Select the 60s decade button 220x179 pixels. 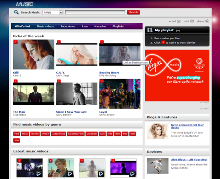click(102, 134)
